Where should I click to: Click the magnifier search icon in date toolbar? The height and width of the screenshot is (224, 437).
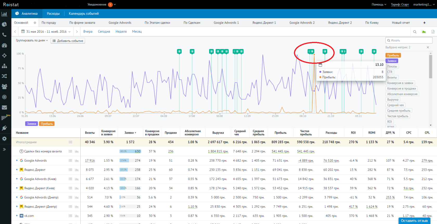click(x=415, y=32)
